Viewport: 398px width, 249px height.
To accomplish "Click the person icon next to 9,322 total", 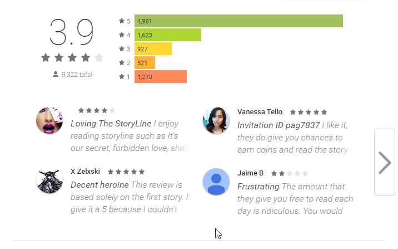I will [56, 74].
